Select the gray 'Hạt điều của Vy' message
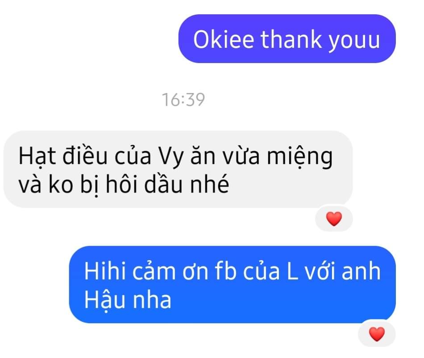Viewport: 424px width, 358px height. click(178, 169)
